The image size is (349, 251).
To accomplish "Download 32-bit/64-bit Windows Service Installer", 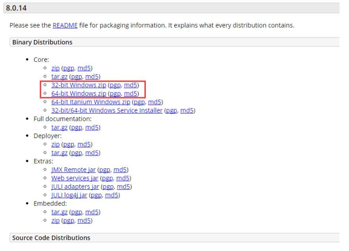I will 107,110.
